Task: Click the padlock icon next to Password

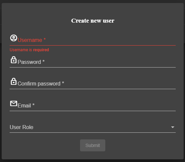Action: tap(14, 60)
